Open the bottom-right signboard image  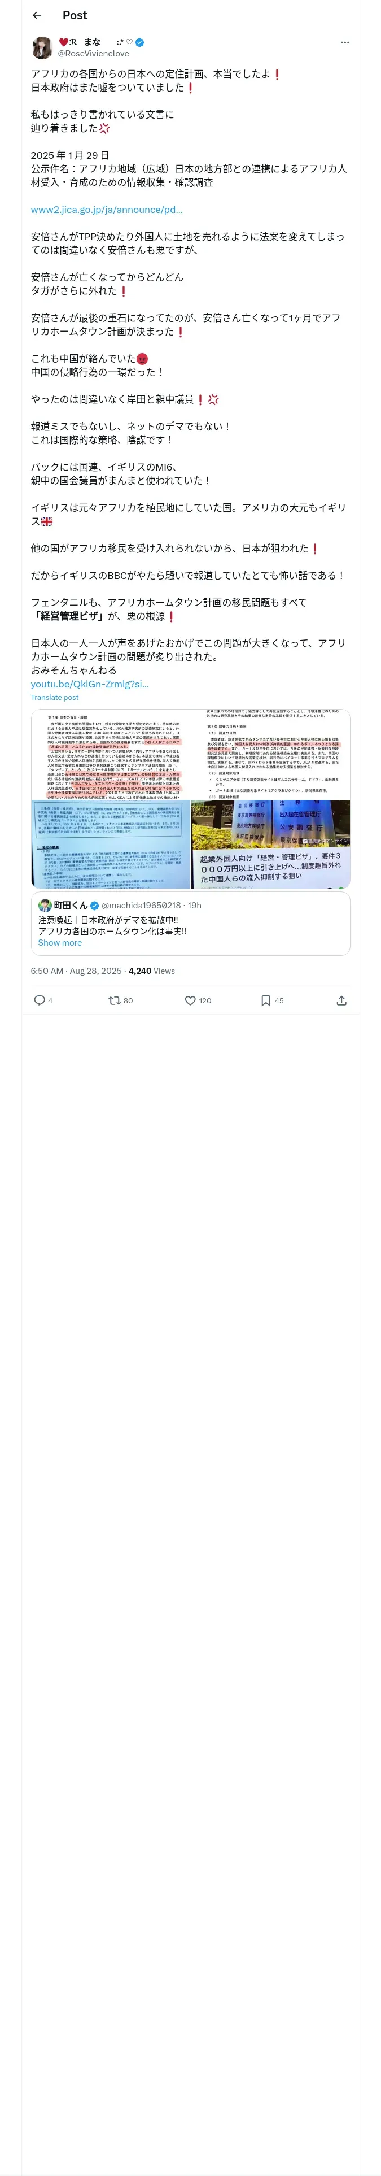pyautogui.click(x=270, y=844)
